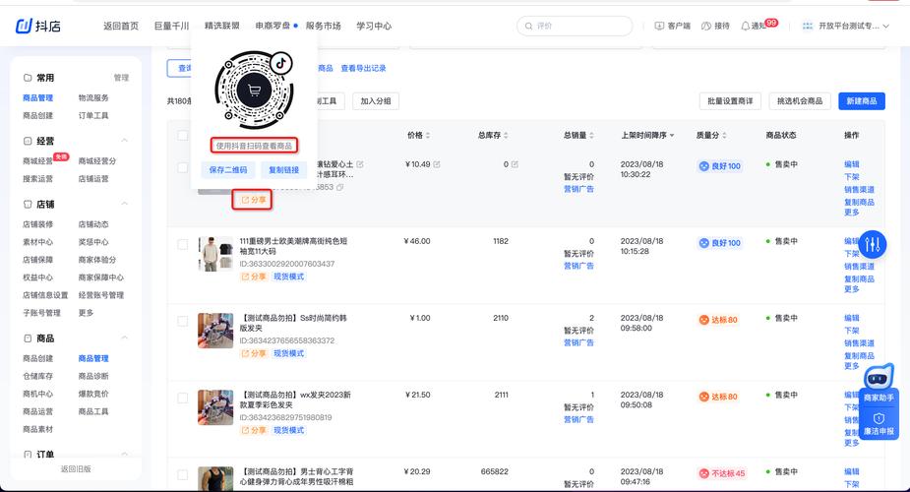Click the 不达标45 quality badge
Screen dimensions: 910x492
(722, 473)
